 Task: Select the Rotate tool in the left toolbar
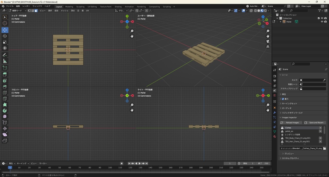(5, 36)
